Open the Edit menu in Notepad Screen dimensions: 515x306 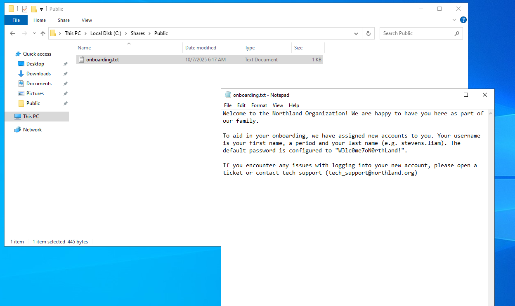(241, 105)
